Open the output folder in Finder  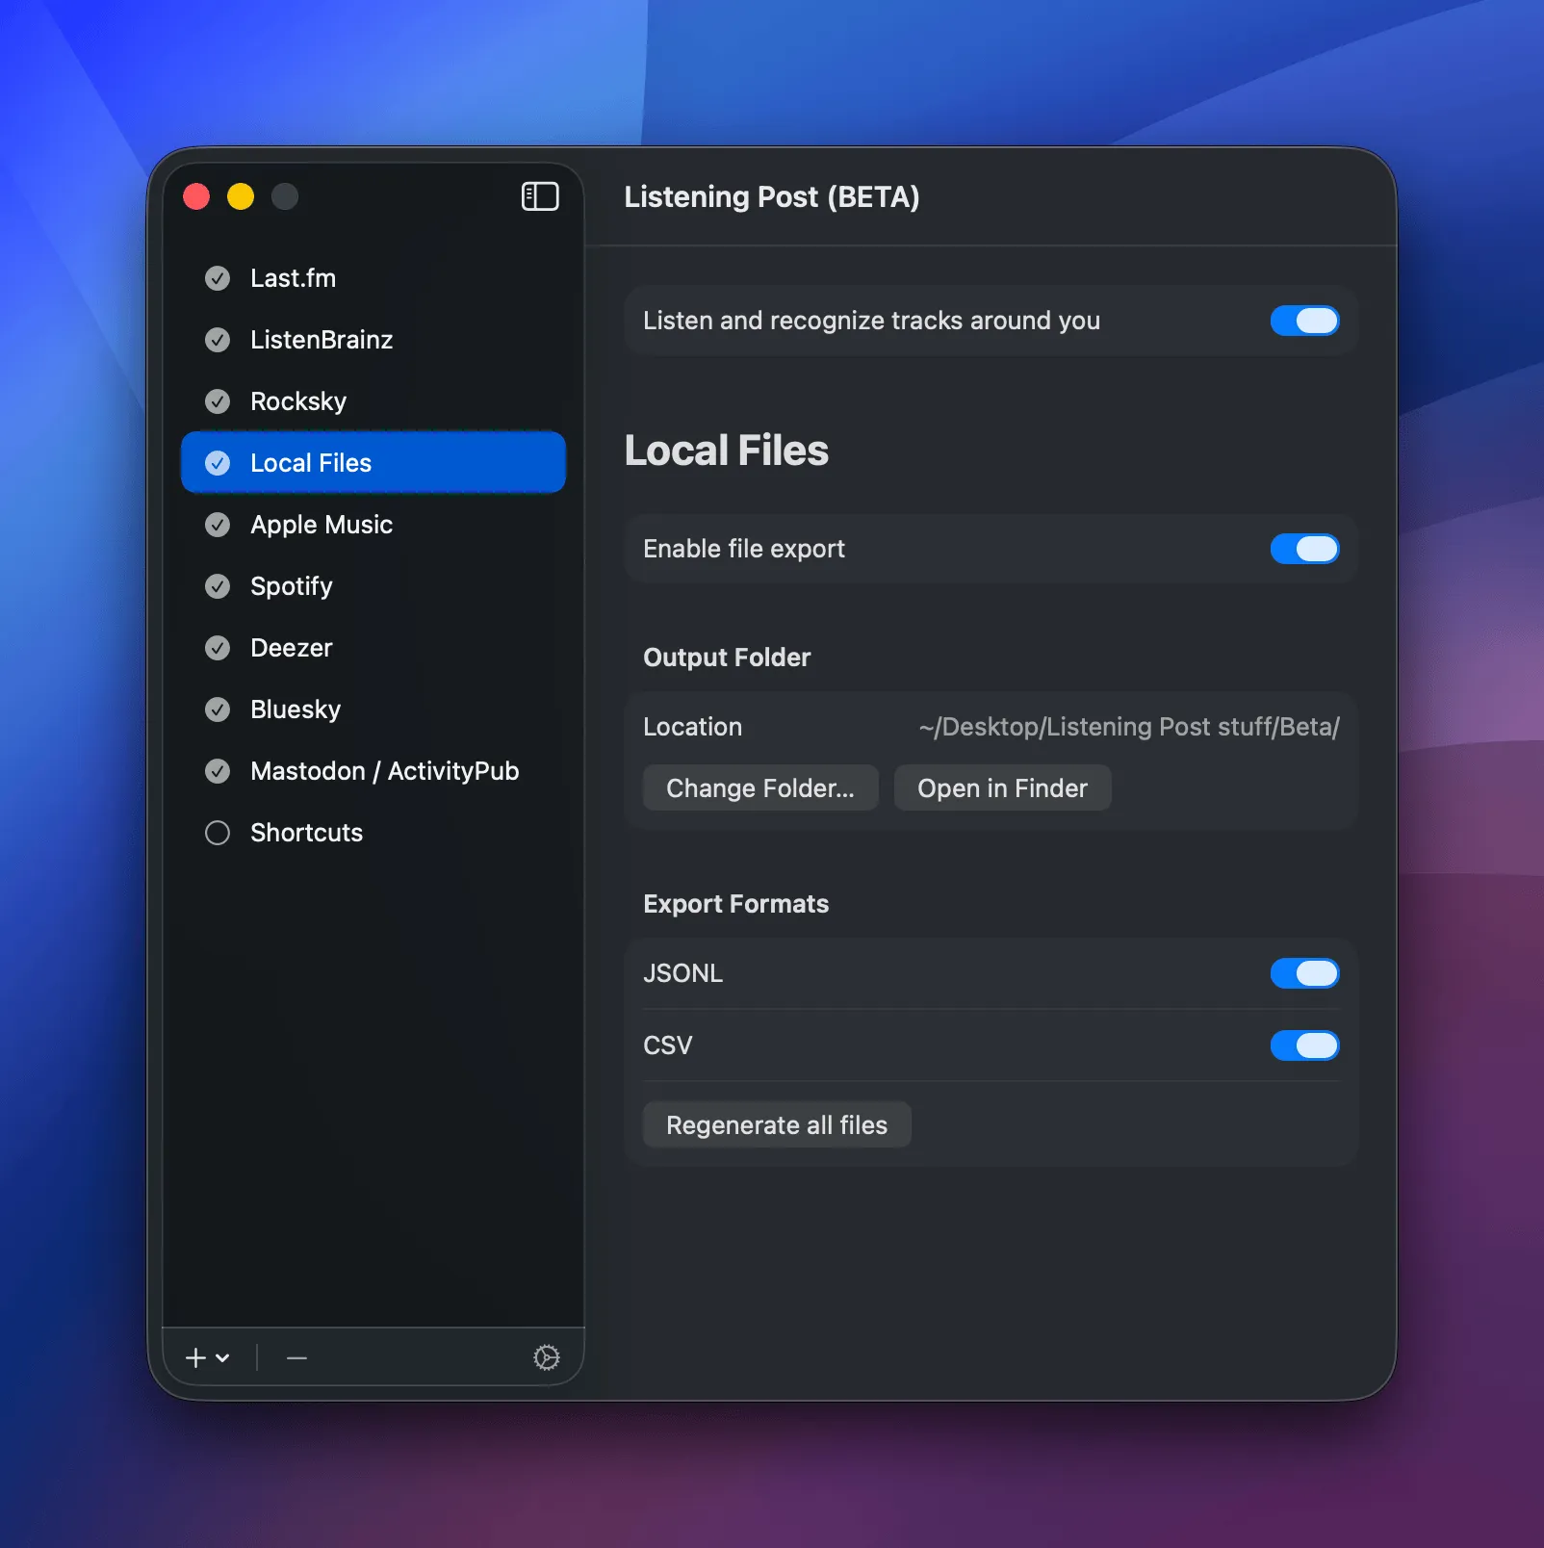tap(1002, 787)
